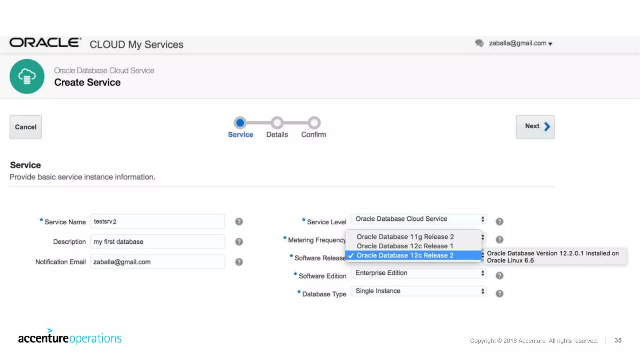This screenshot has width=640, height=360.
Task: Expand the Software Edition dropdown
Action: click(418, 273)
